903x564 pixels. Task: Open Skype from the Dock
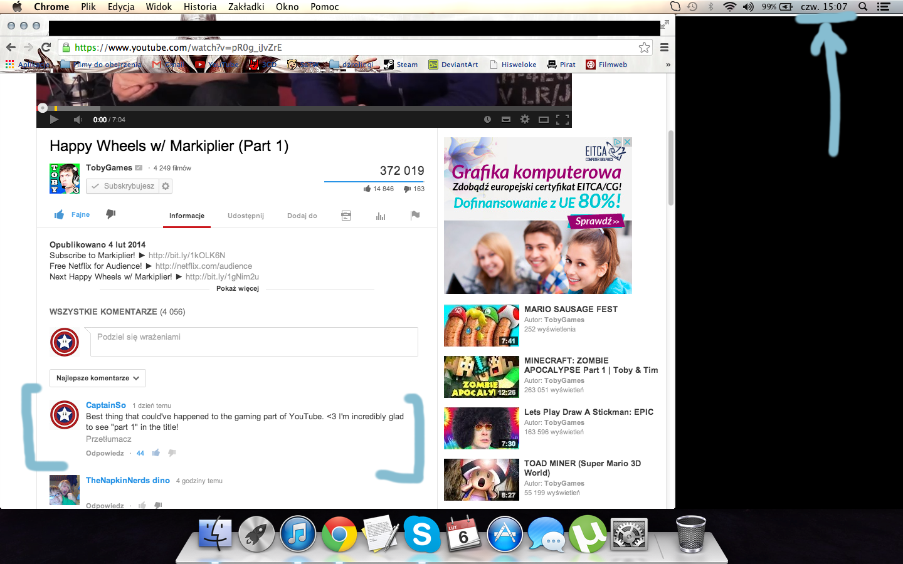pos(422,535)
